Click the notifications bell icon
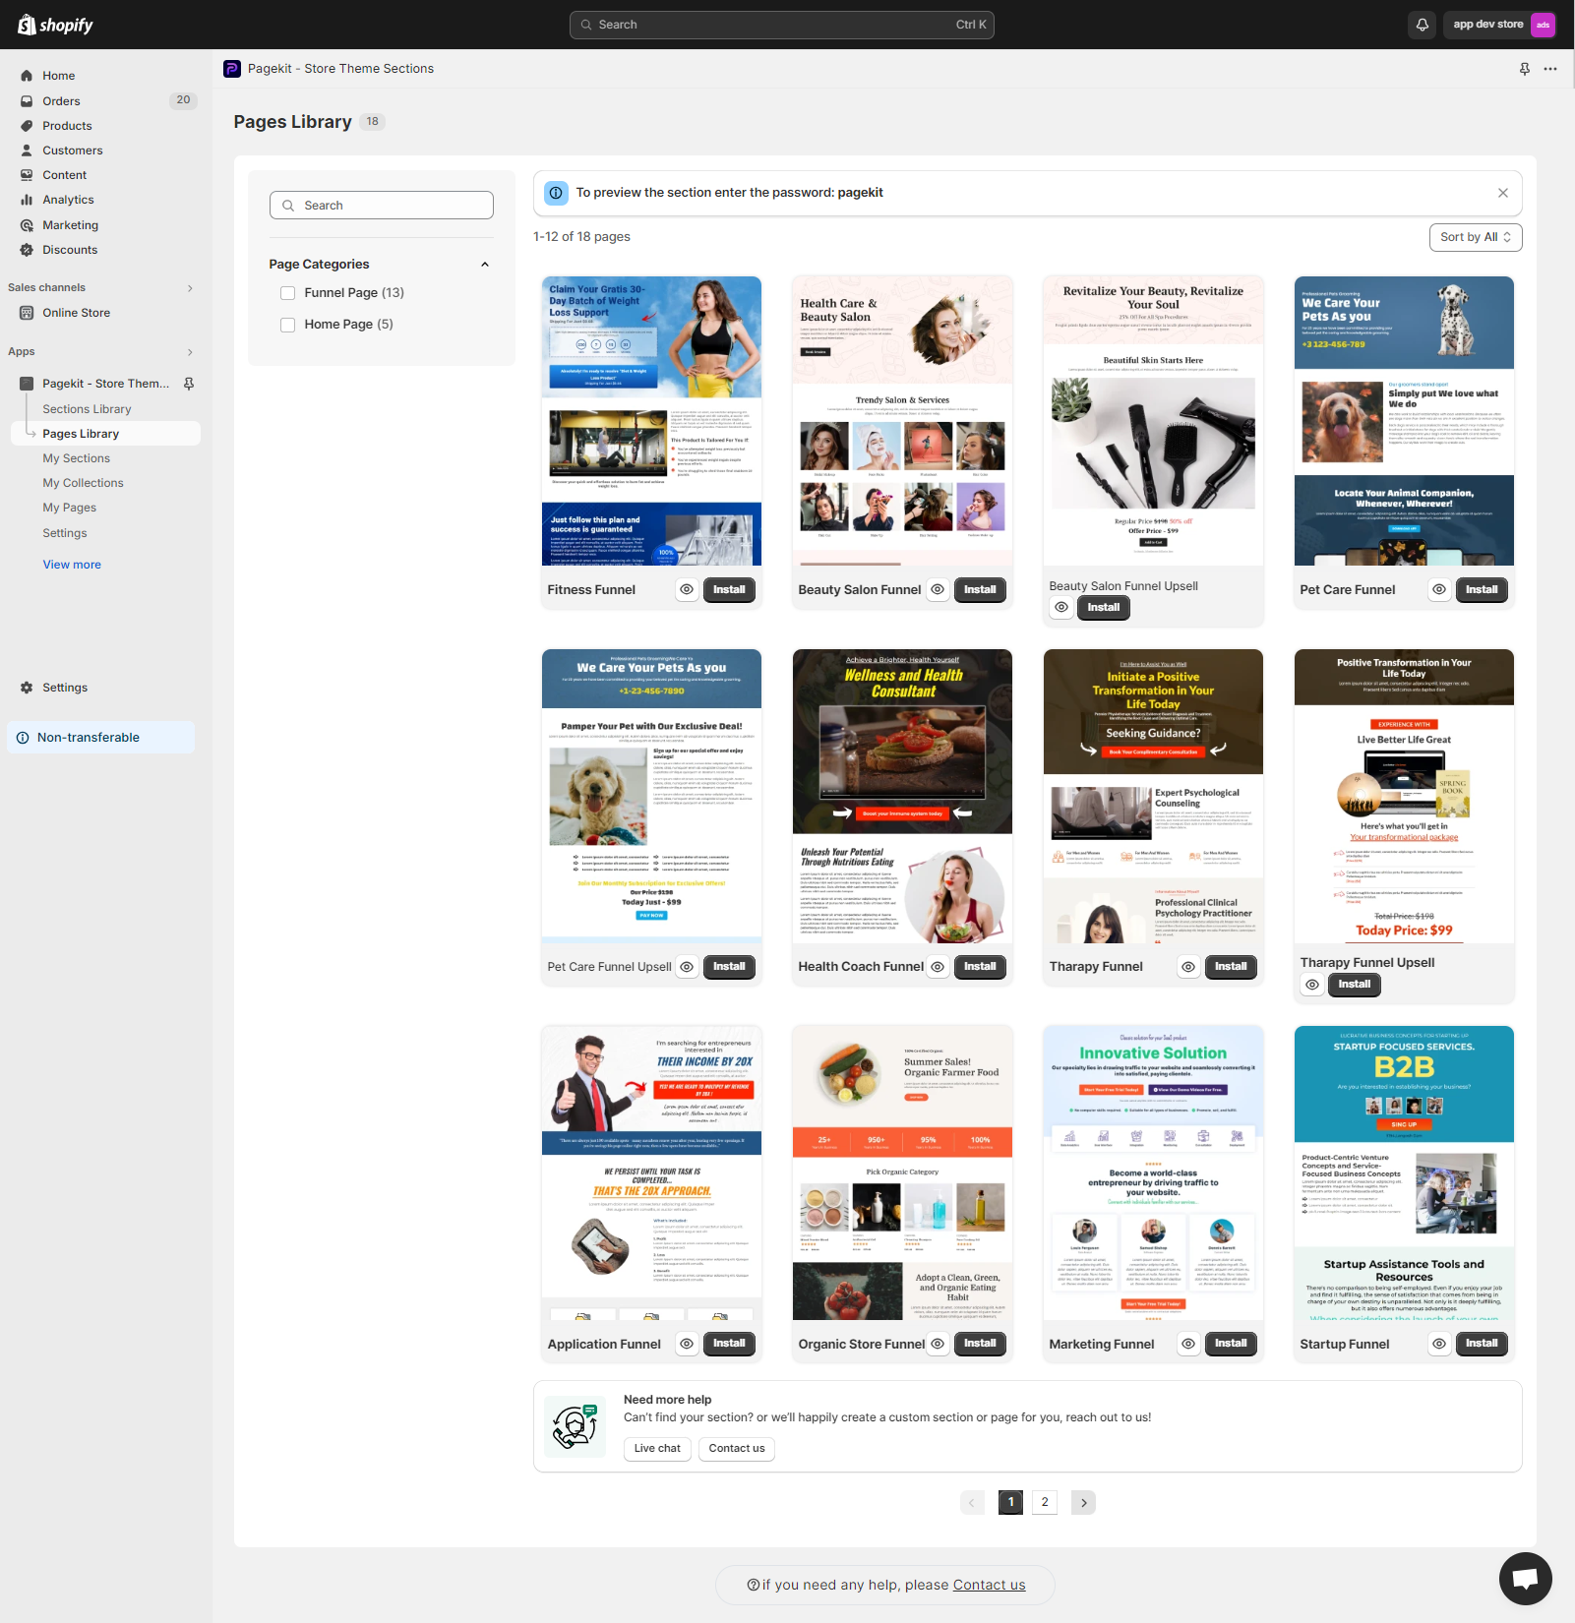1575x1623 pixels. pos(1422,25)
